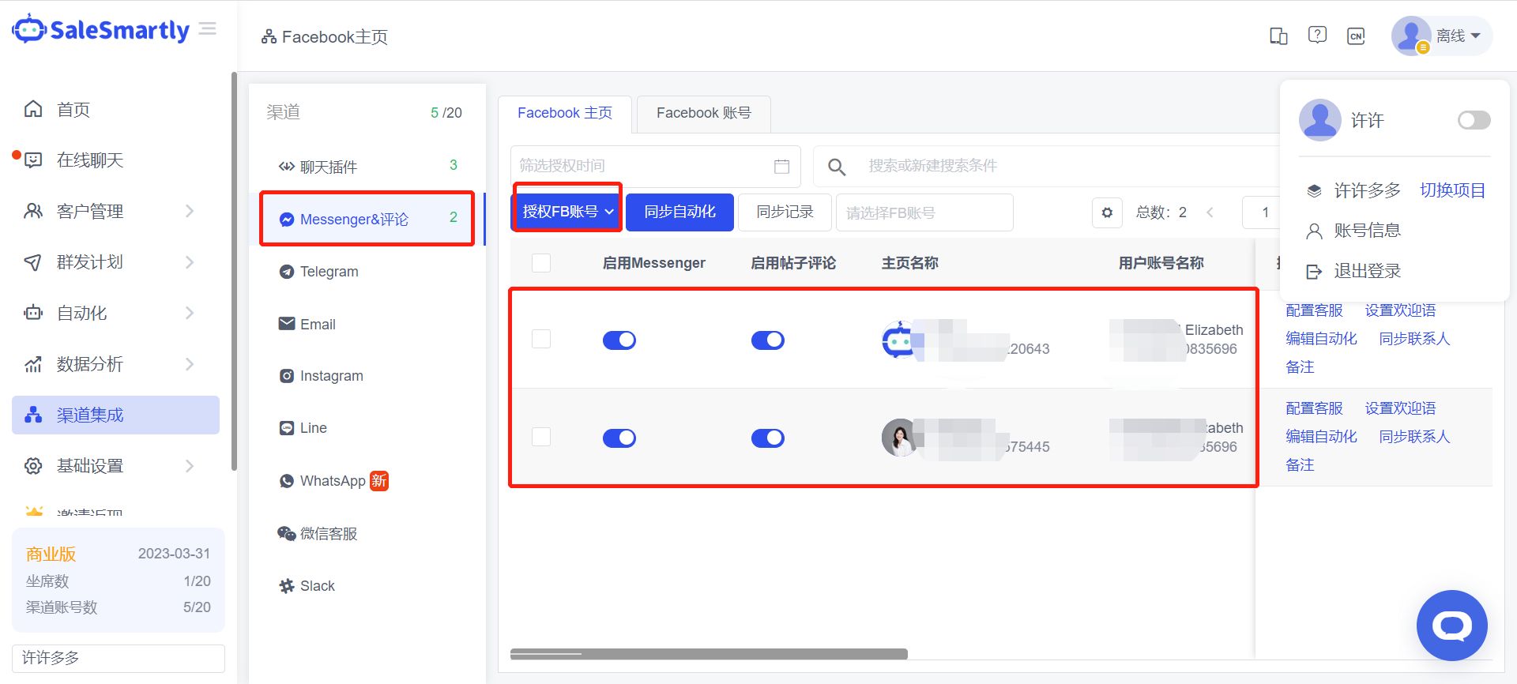The image size is (1517, 684).
Task: Select Messenger&评论 channel
Action: (x=367, y=219)
